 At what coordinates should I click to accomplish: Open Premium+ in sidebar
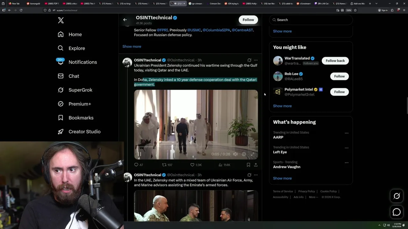click(74, 104)
